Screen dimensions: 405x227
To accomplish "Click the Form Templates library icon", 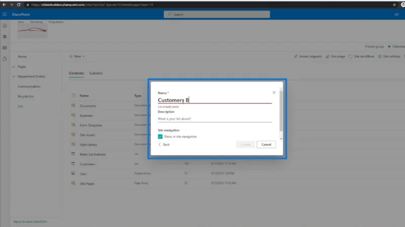I will click(x=73, y=125).
